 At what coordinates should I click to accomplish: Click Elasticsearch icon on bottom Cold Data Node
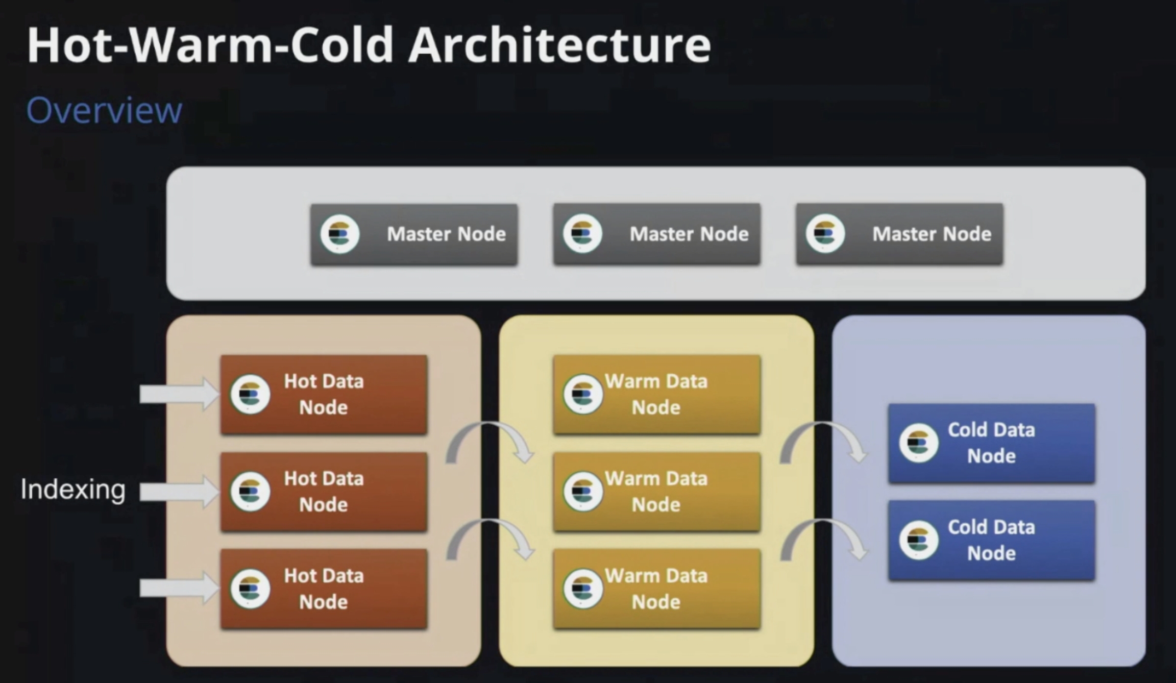click(918, 540)
